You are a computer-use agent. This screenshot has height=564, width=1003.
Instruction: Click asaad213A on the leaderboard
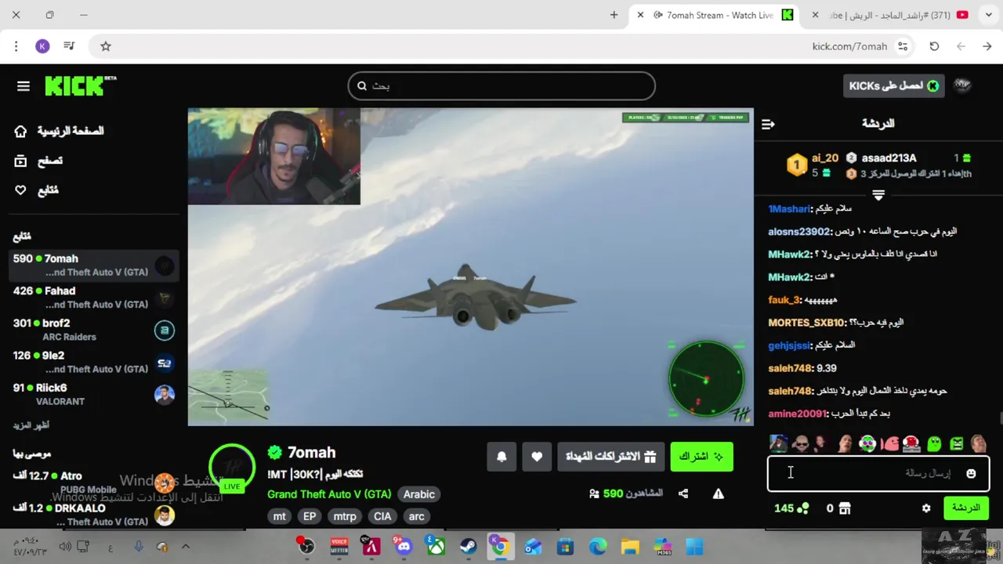click(889, 157)
